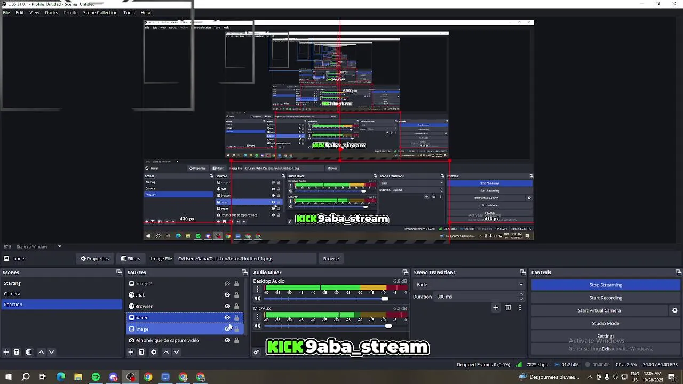Open Mic/Aux three-dot options menu
Image resolution: width=683 pixels, height=384 pixels.
click(x=257, y=316)
